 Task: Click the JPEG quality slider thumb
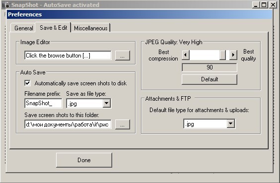pos(222,55)
